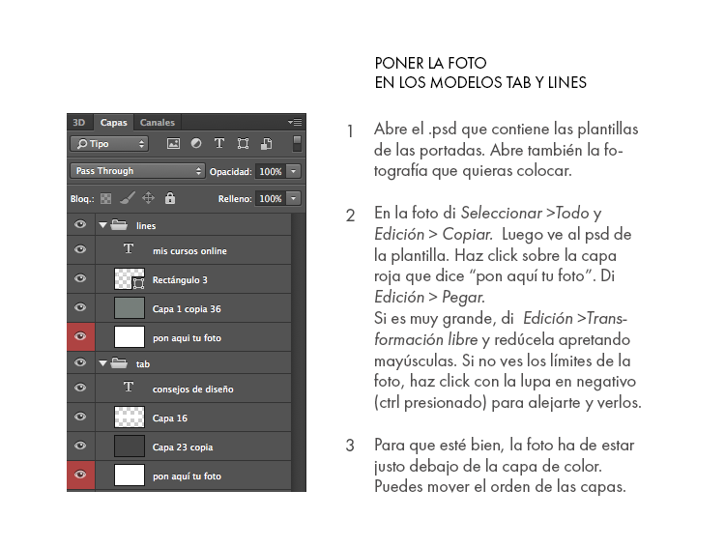
Task: Select the mis cursos online layer
Action: coord(189,251)
